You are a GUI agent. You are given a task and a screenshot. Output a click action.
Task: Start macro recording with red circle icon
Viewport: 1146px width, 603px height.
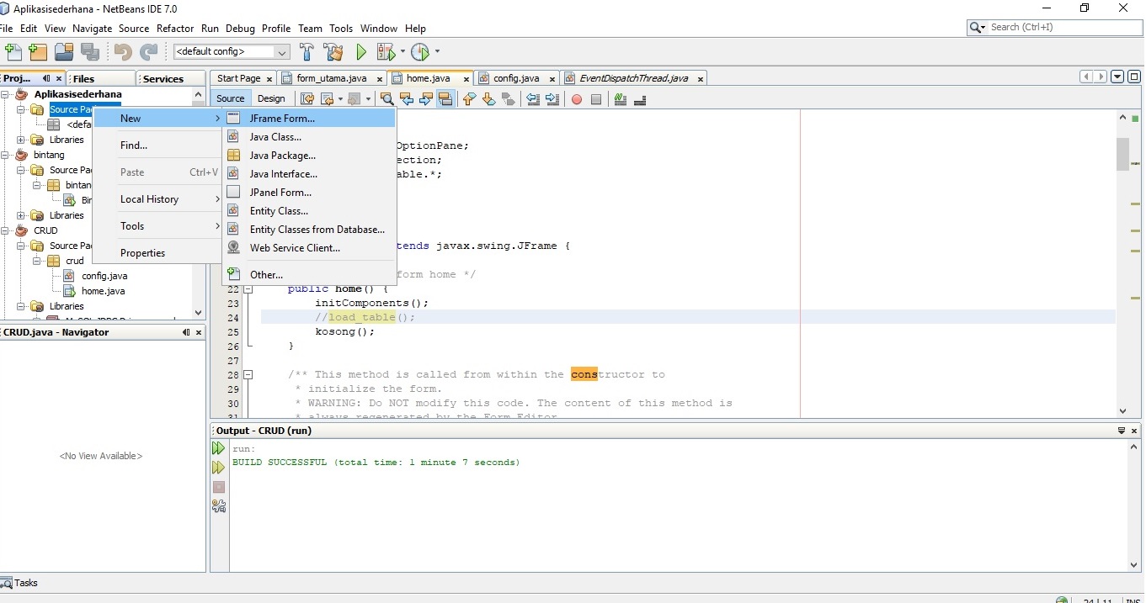point(577,99)
